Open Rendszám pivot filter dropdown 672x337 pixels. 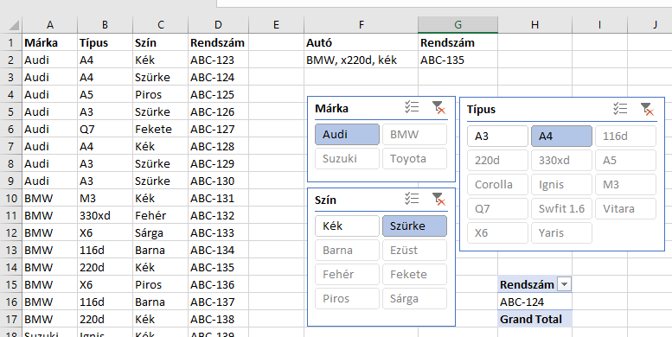(x=565, y=284)
